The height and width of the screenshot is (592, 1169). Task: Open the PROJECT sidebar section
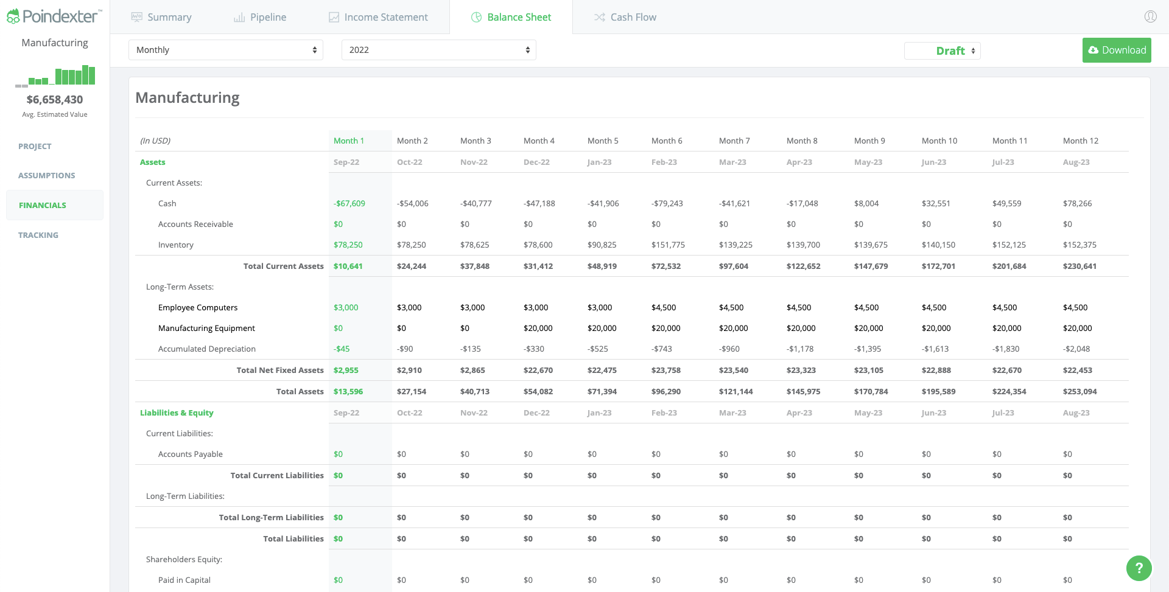(x=35, y=146)
